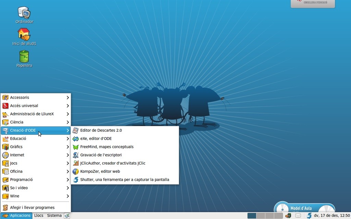Click the Wine menu label
The height and width of the screenshot is (219, 351).
14,196
